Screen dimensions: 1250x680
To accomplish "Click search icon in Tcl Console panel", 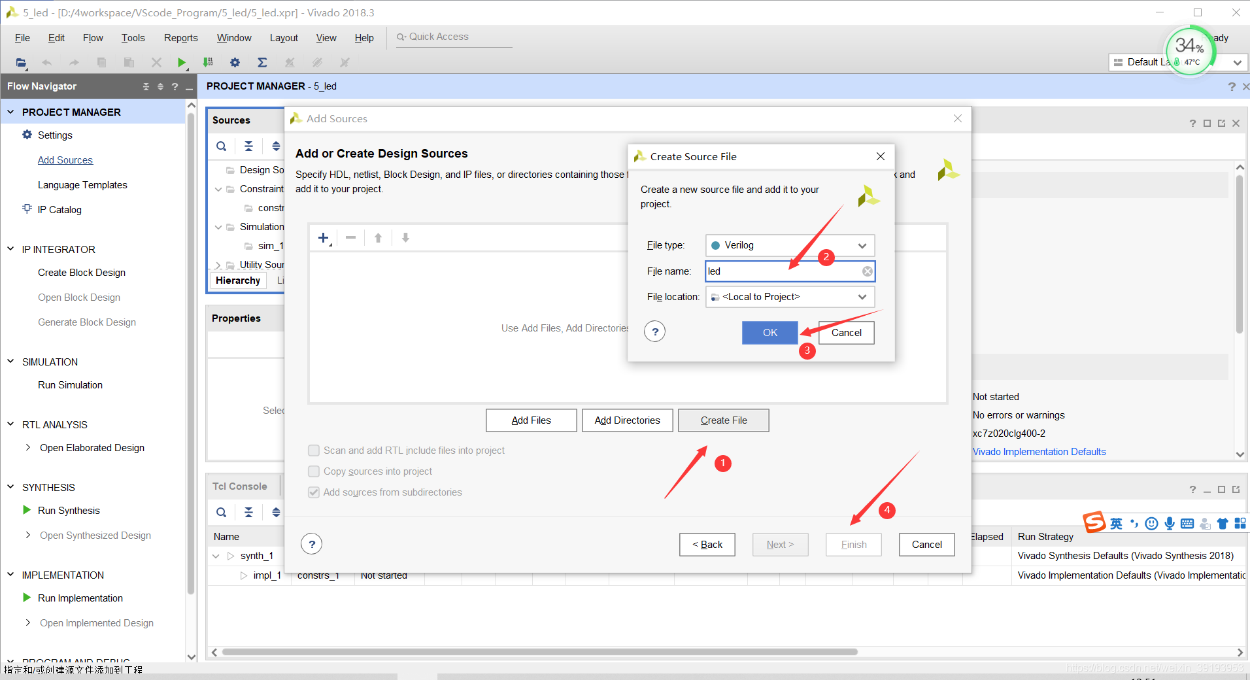I will coord(222,513).
